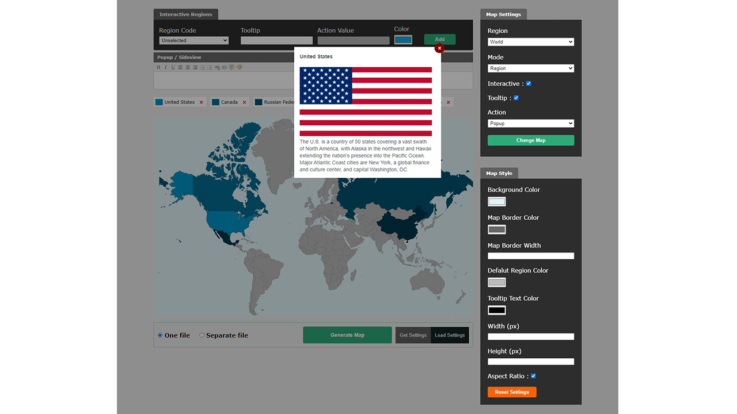Open the Region Code dropdown
The width and height of the screenshot is (737, 414).
[x=193, y=40]
